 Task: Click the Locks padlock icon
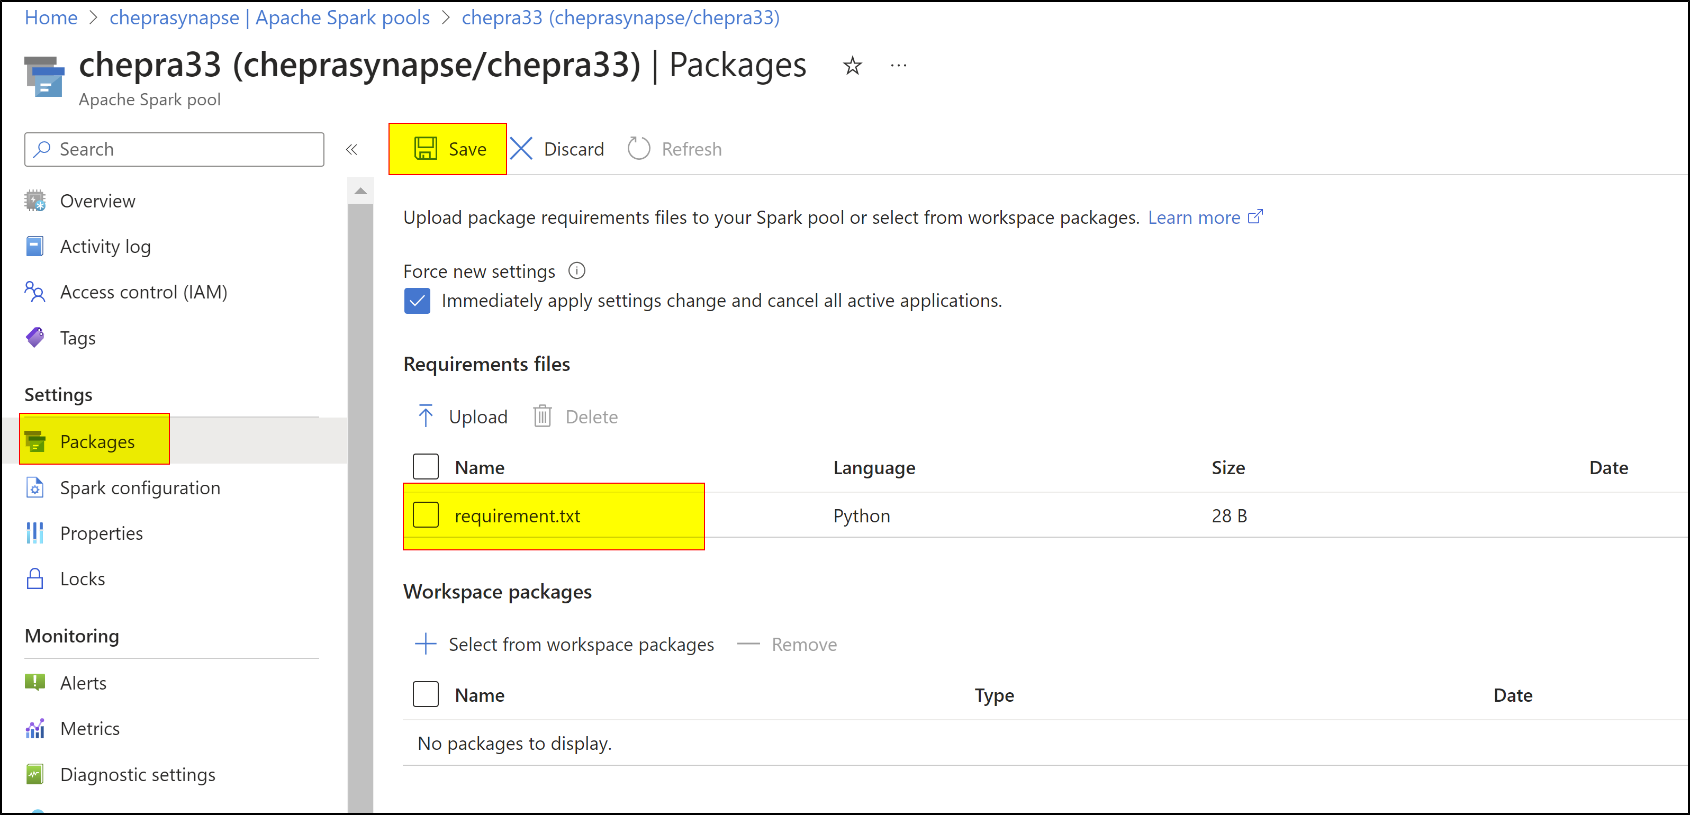35,578
